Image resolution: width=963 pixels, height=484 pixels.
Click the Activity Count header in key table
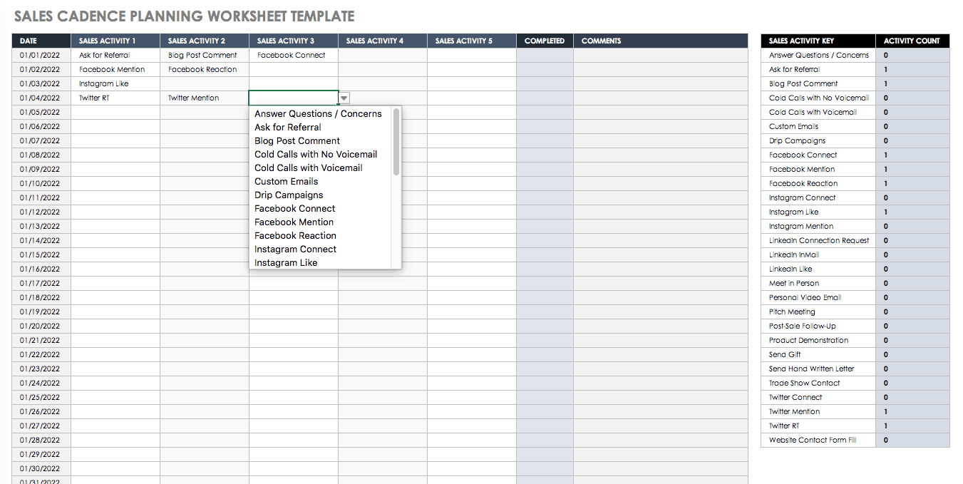coord(912,41)
